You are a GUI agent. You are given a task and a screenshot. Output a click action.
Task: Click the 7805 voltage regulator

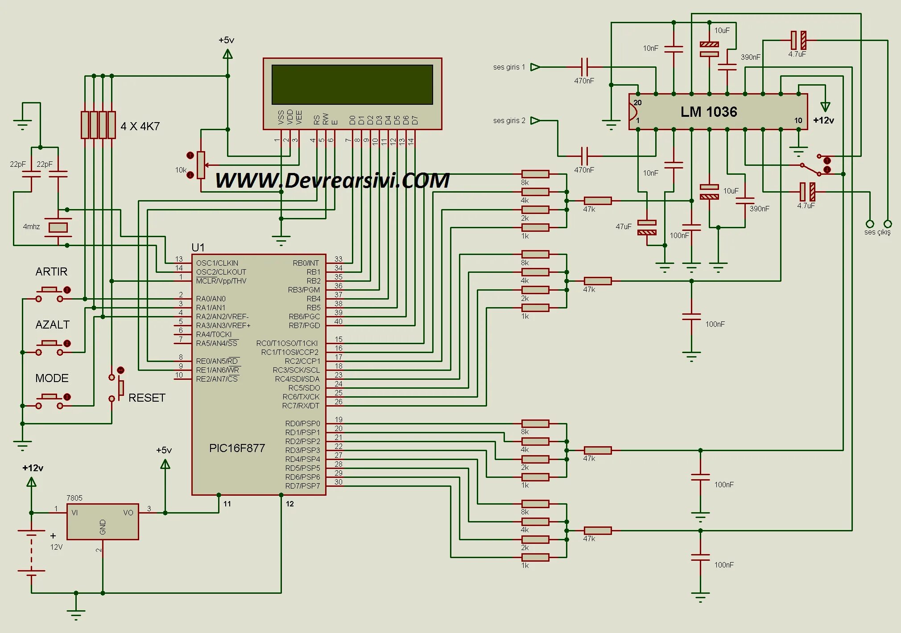[103, 522]
